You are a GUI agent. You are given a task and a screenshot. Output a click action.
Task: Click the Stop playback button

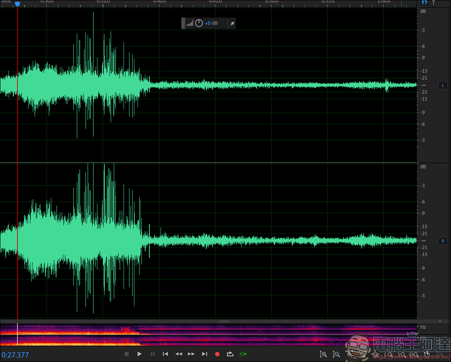[127, 354]
